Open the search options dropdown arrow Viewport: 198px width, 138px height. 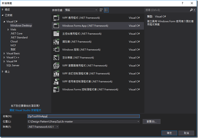pos(194,10)
